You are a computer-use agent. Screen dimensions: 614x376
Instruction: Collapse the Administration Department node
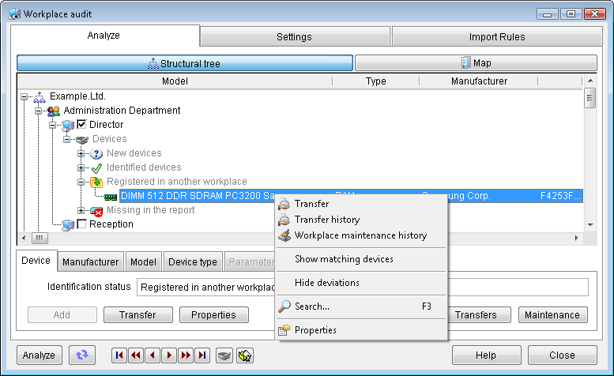tap(39, 111)
